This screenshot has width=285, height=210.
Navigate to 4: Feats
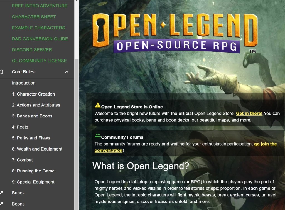(x=20, y=127)
